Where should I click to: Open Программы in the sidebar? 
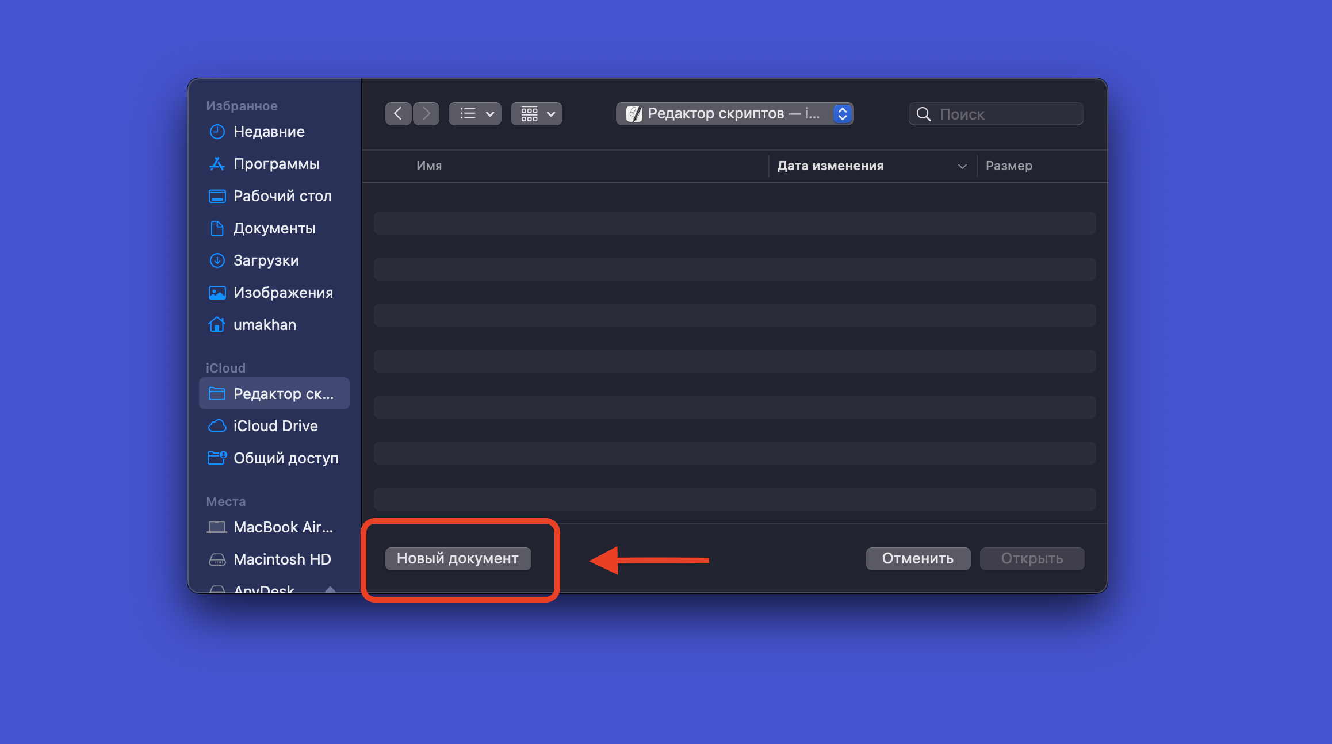[x=276, y=164]
